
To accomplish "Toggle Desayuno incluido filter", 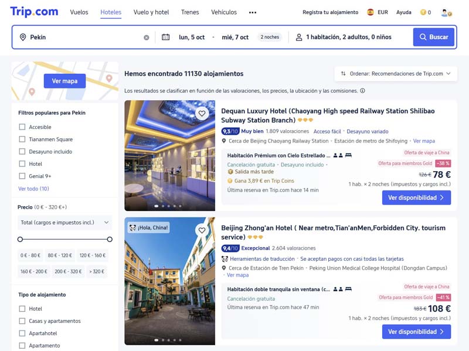I will pyautogui.click(x=22, y=151).
